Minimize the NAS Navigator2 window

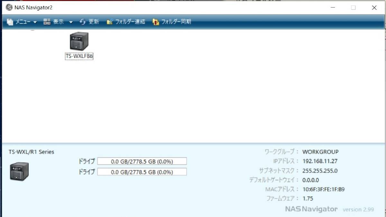(x=333, y=7)
